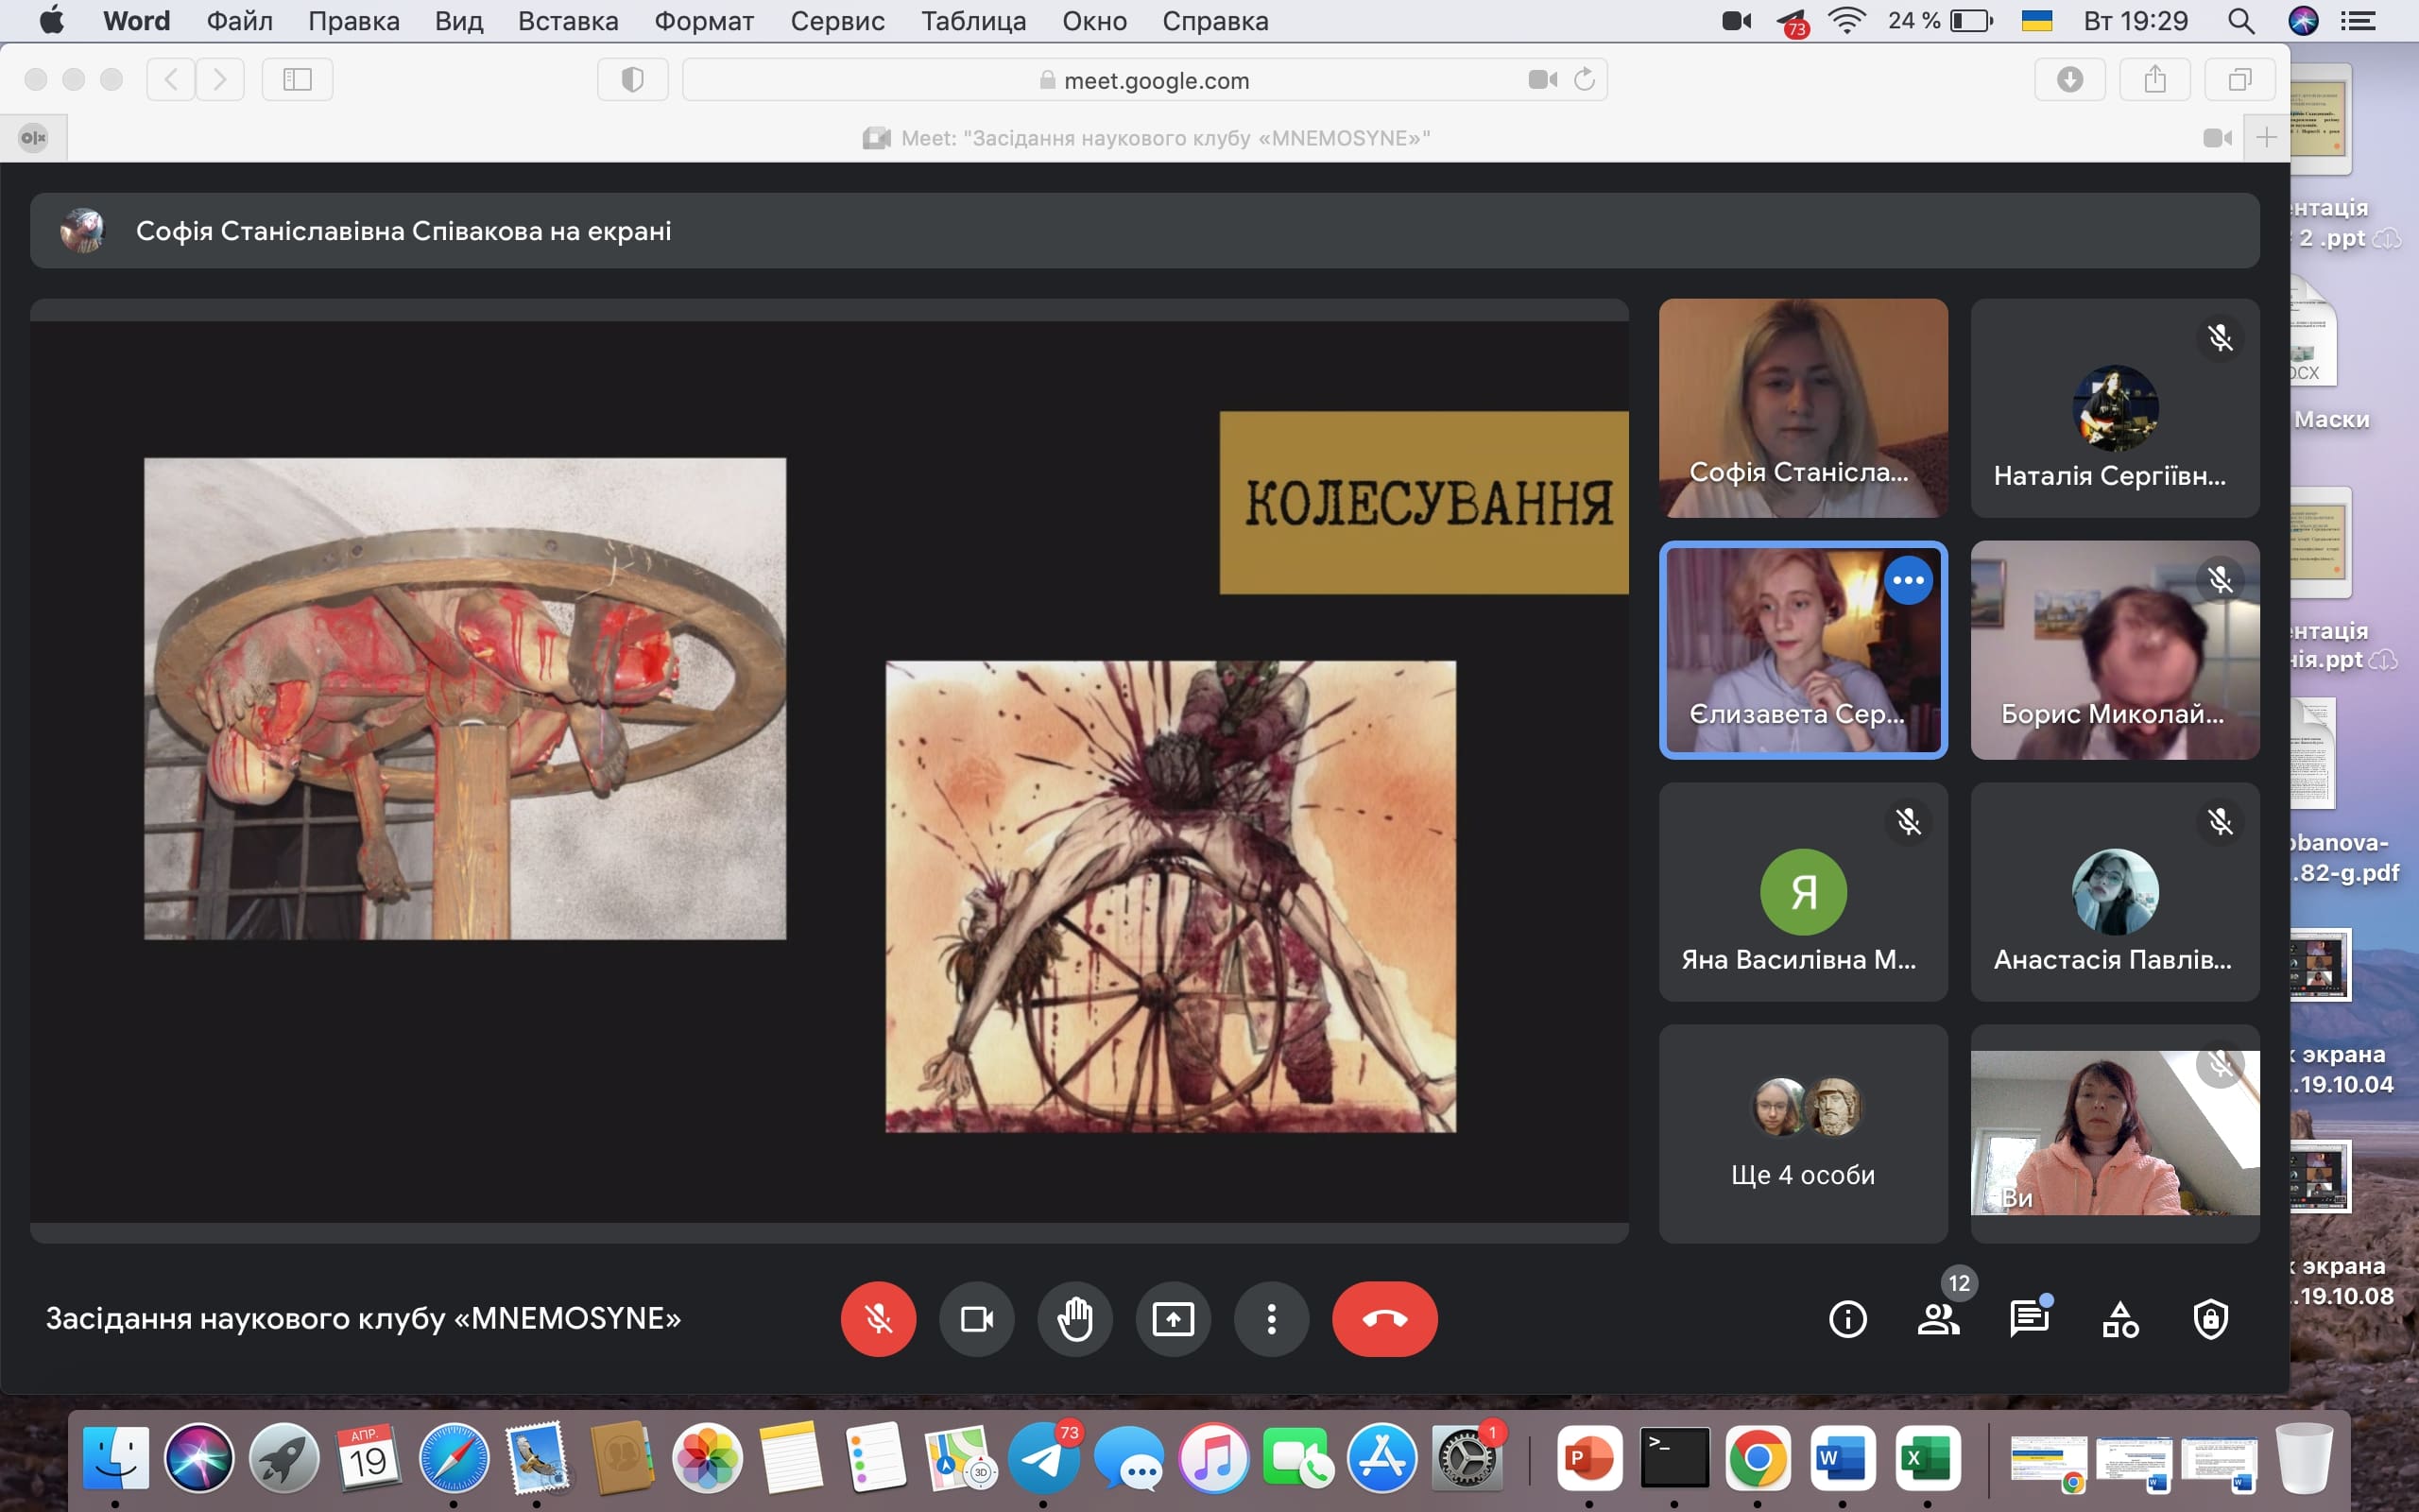This screenshot has width=2419, height=1512.
Task: Open more options three-dots menu
Action: click(x=1271, y=1319)
